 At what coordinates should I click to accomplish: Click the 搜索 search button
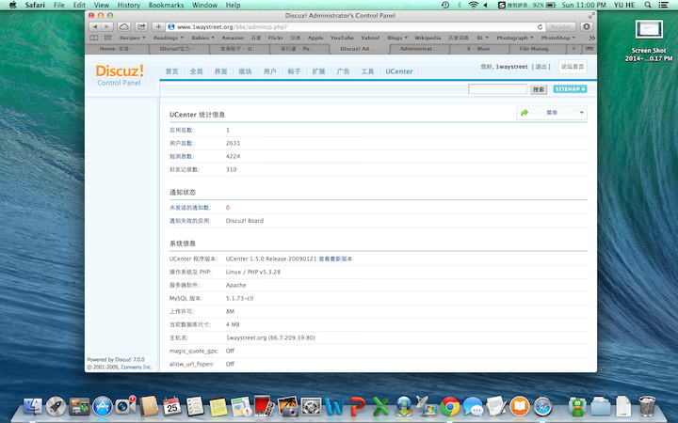point(539,89)
